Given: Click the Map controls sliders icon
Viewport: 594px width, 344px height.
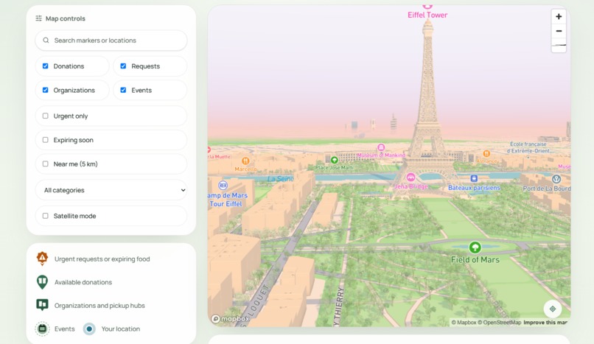Looking at the screenshot, I should tap(38, 18).
